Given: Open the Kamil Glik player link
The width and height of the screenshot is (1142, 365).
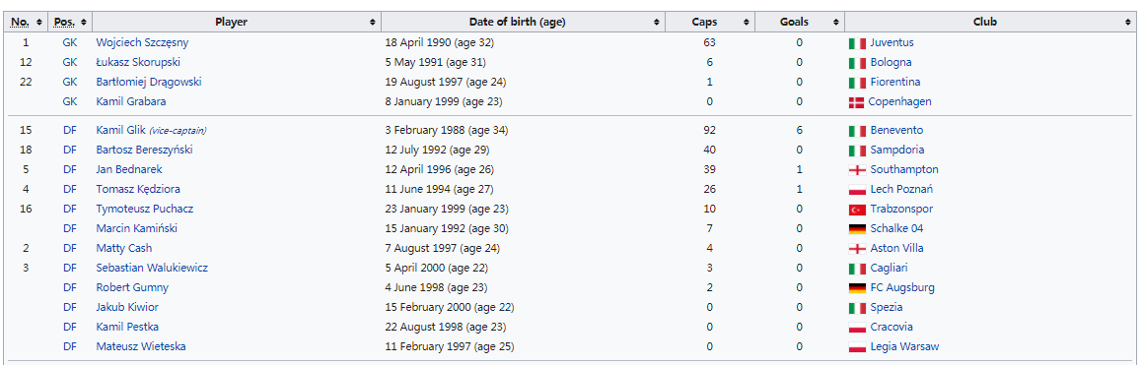Looking at the screenshot, I should click(121, 131).
